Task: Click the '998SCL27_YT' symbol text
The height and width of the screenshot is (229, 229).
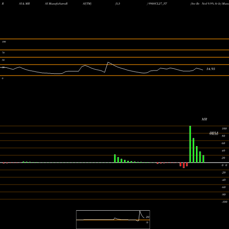Action: pyautogui.click(x=158, y=4)
